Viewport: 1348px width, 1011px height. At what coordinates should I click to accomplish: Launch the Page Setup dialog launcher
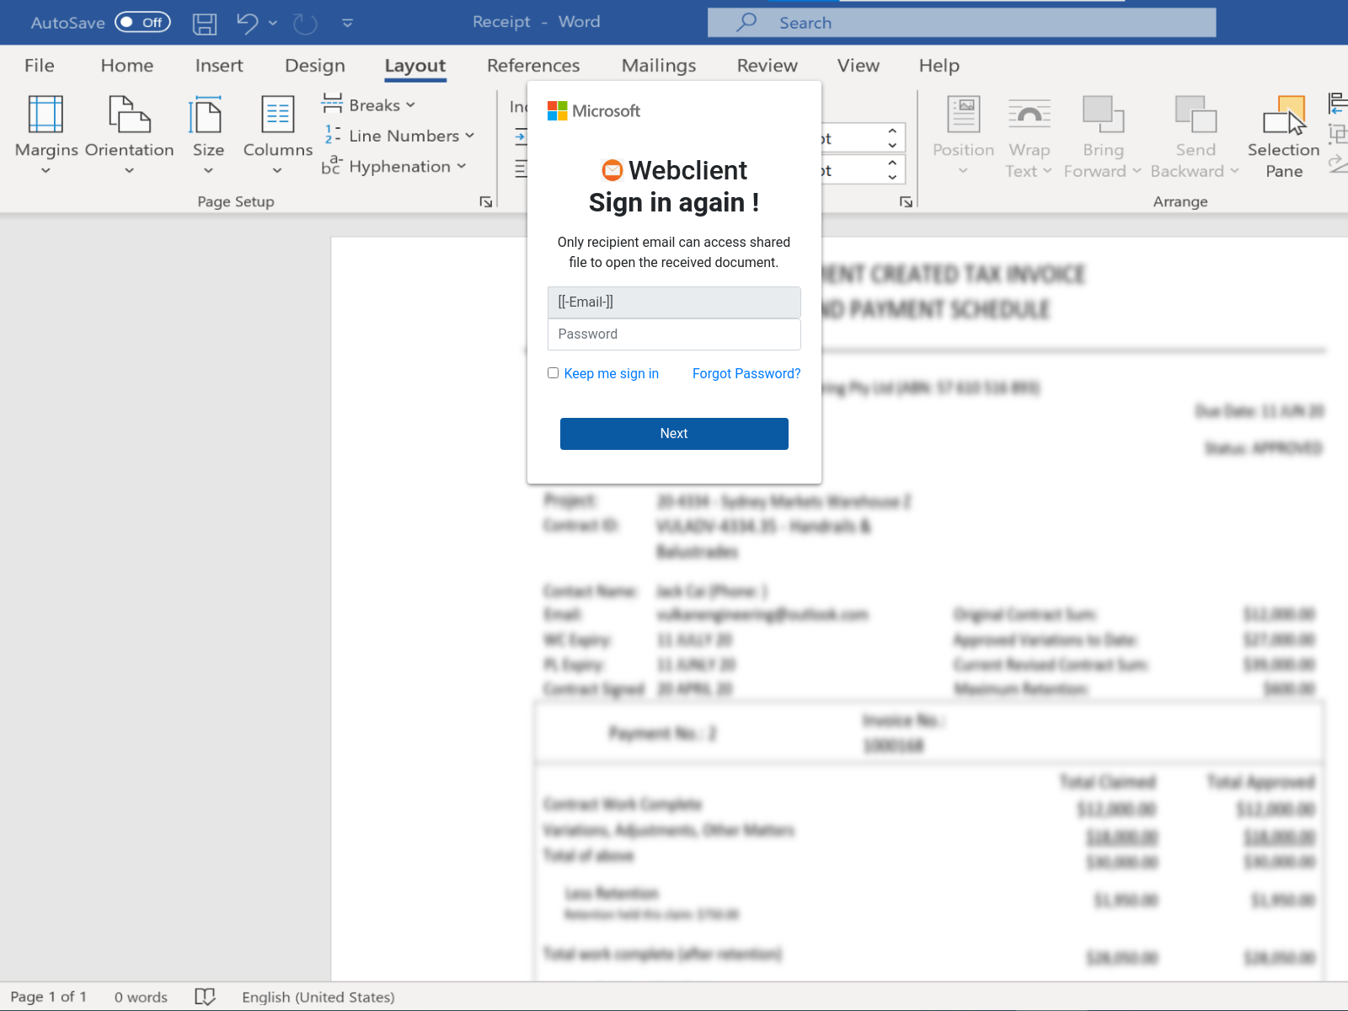click(x=486, y=201)
